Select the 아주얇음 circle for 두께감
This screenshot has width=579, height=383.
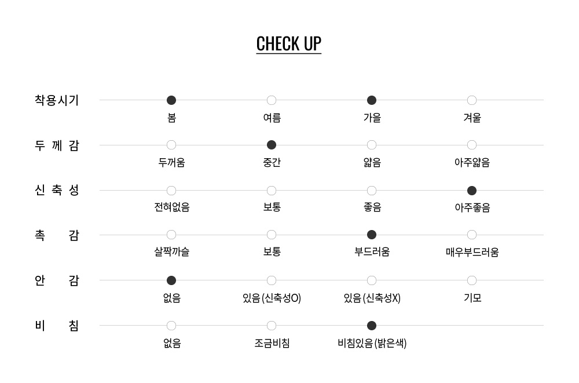[472, 145]
